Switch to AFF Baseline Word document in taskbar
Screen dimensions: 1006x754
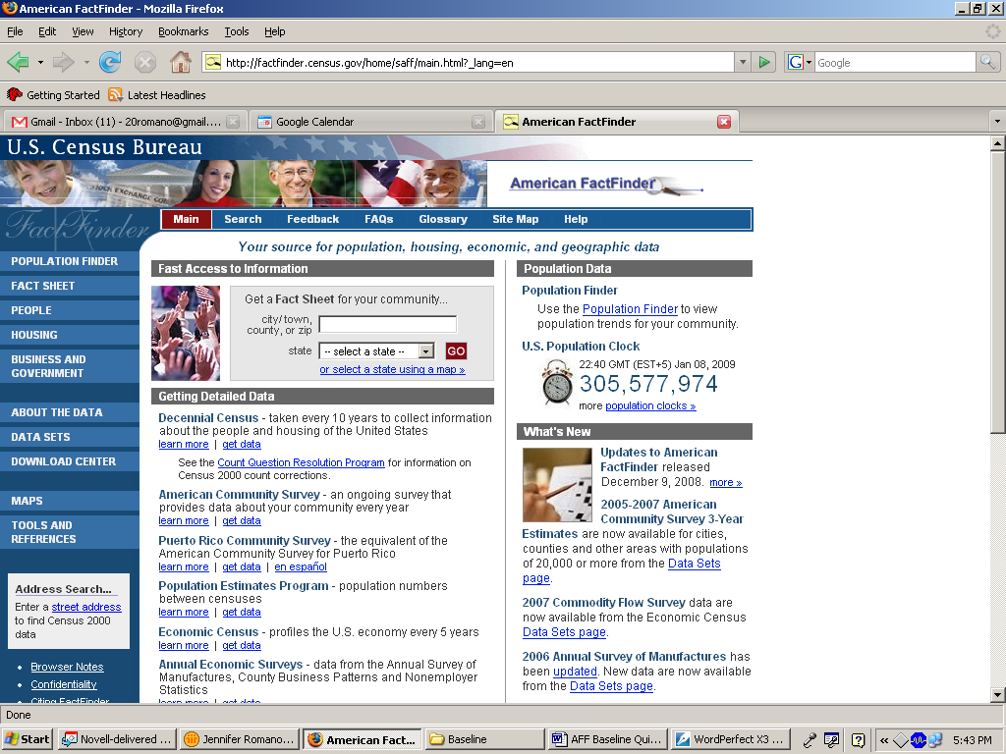click(607, 739)
